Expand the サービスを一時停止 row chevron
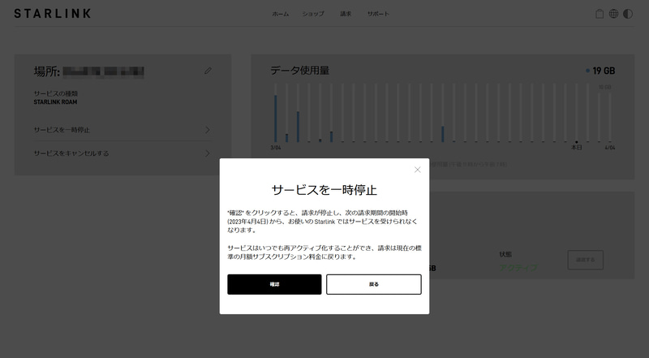The image size is (649, 358). 208,130
